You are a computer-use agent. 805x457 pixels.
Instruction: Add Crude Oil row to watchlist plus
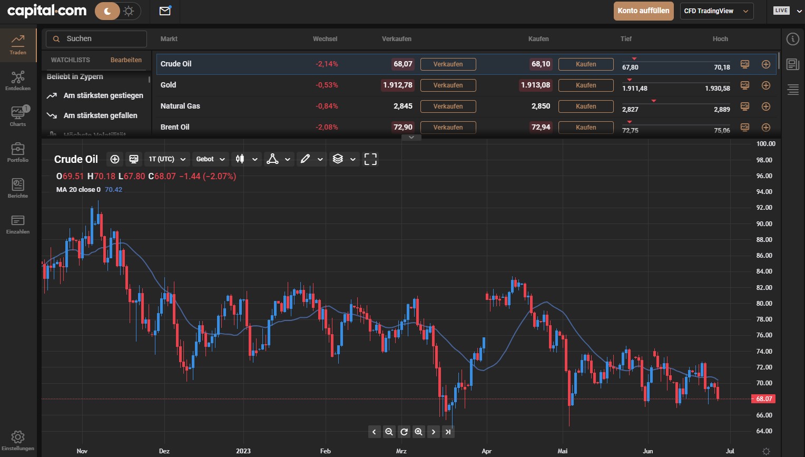point(766,64)
